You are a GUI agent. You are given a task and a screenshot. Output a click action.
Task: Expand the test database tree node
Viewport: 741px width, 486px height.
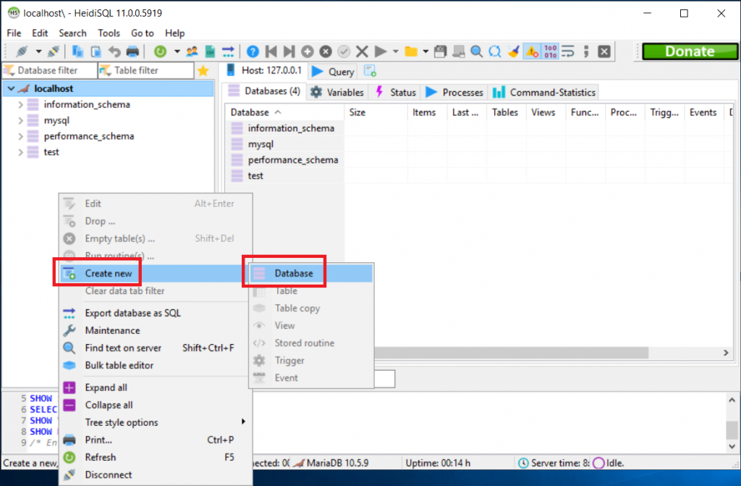tap(20, 152)
